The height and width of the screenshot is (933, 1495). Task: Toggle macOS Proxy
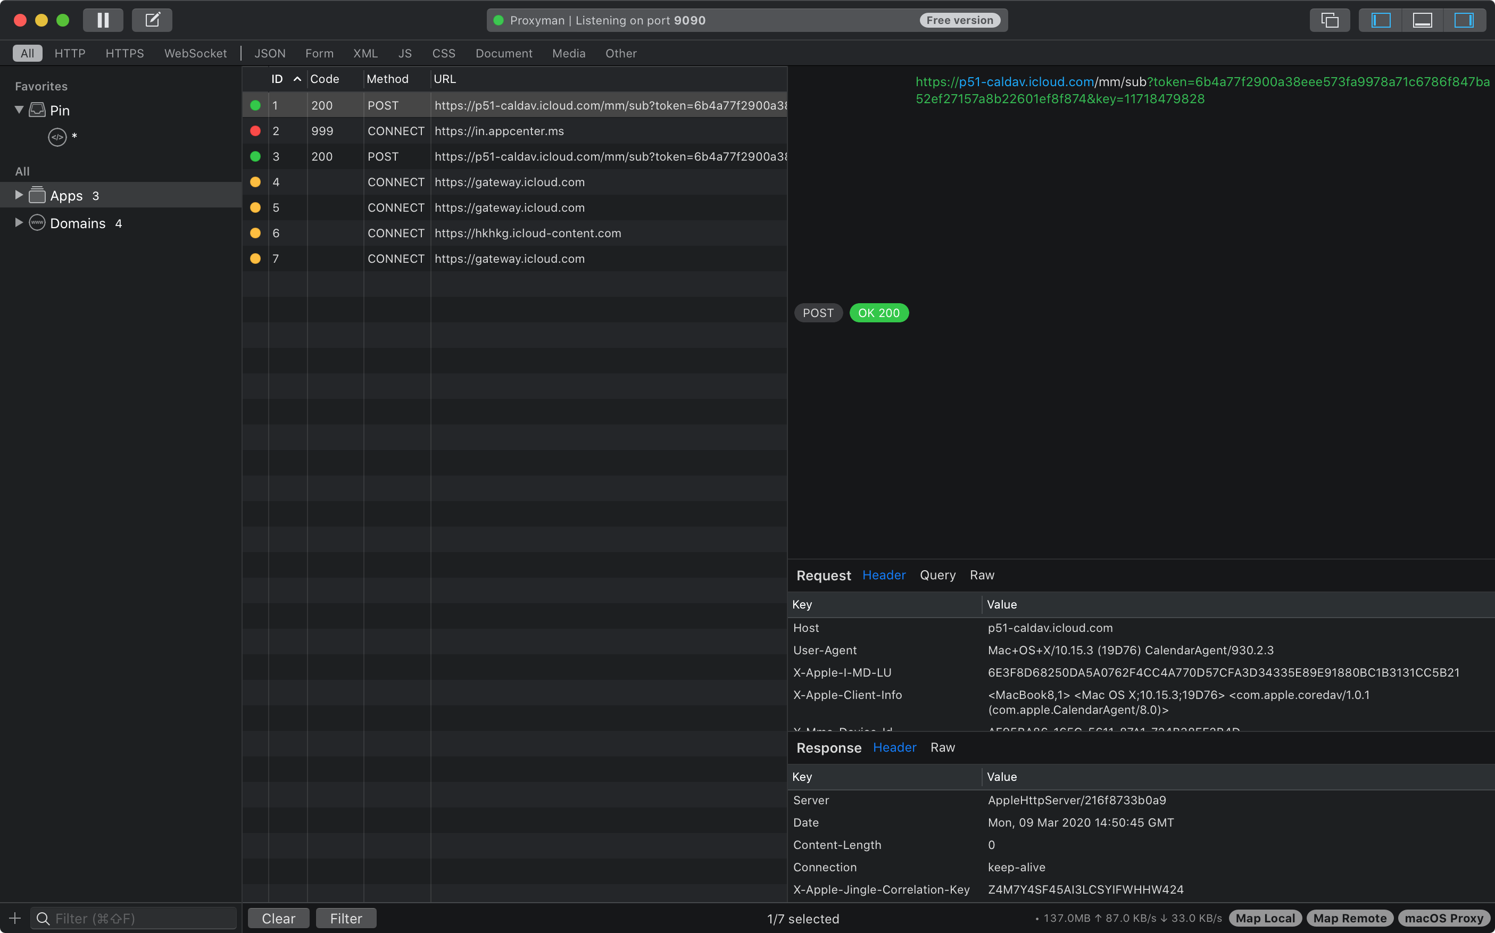pos(1444,918)
